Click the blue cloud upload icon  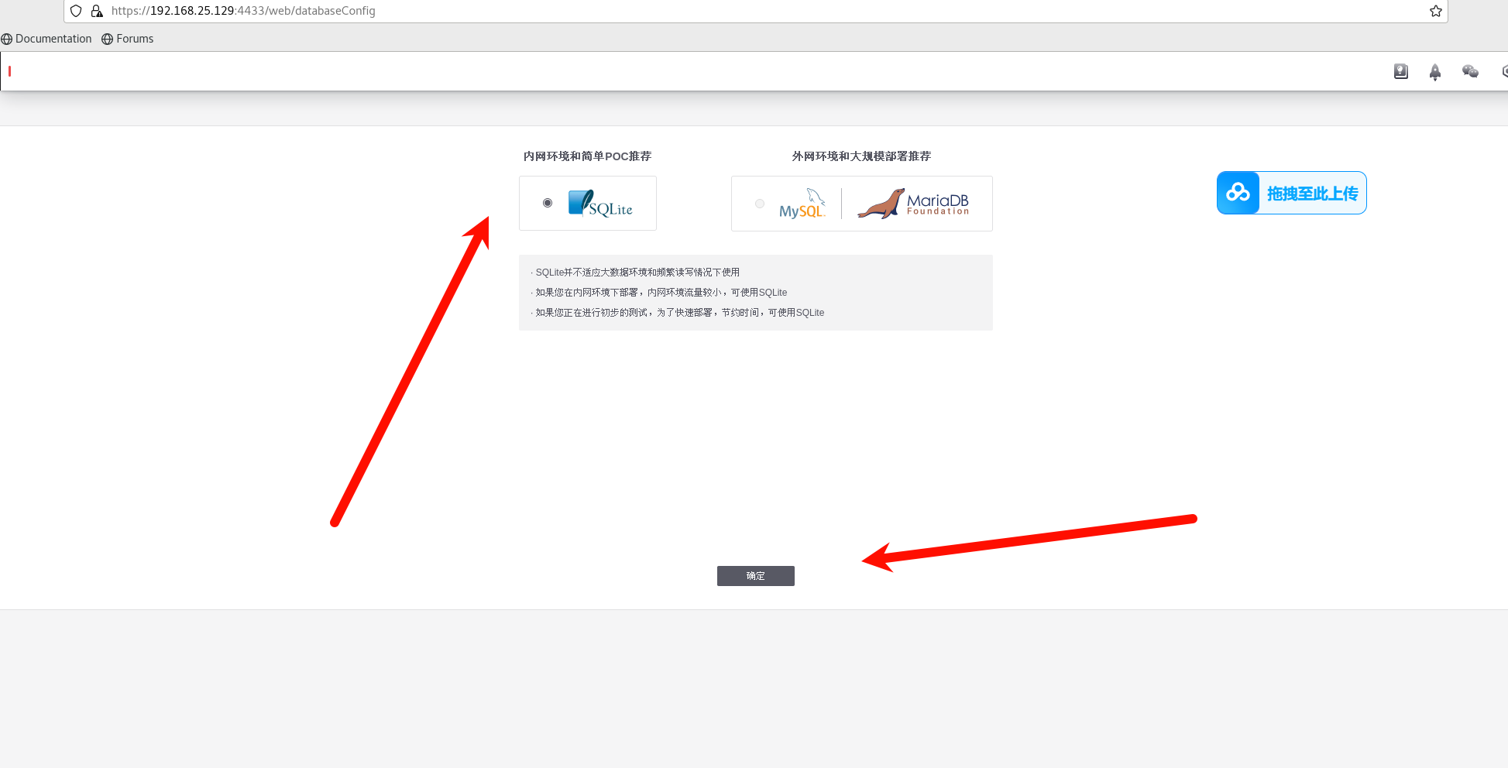[1237, 193]
